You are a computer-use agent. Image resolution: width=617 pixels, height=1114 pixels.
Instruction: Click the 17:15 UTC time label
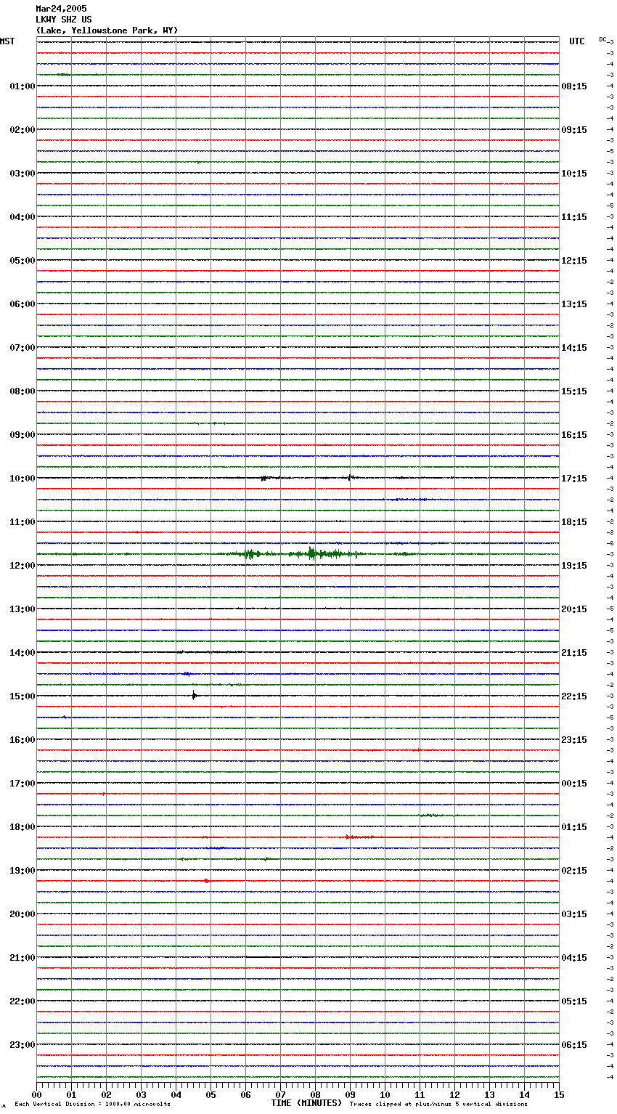tap(574, 479)
